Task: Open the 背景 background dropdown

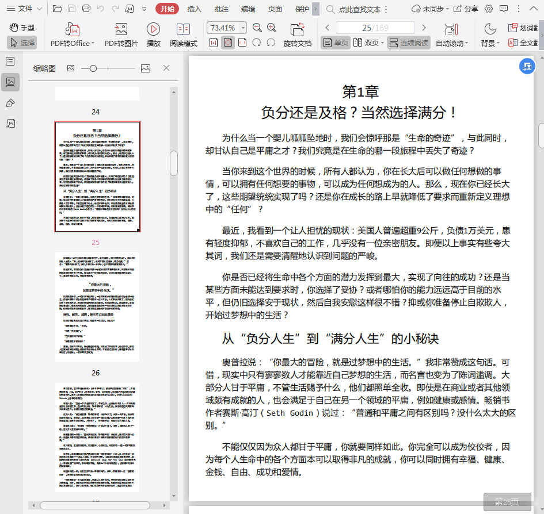Action: 498,43
